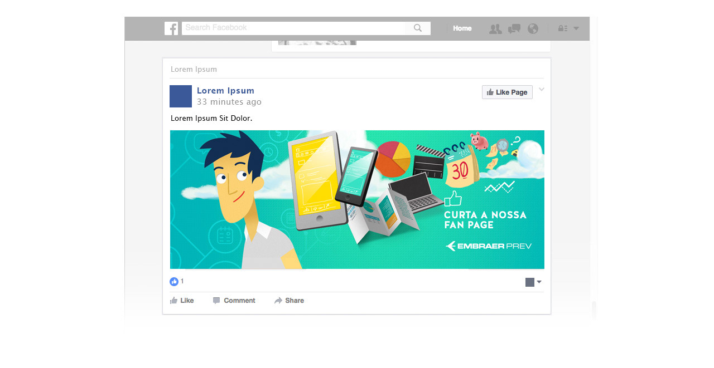Click the privacy shortcuts lock icon
Screen dimensions: 714x368
(x=563, y=28)
